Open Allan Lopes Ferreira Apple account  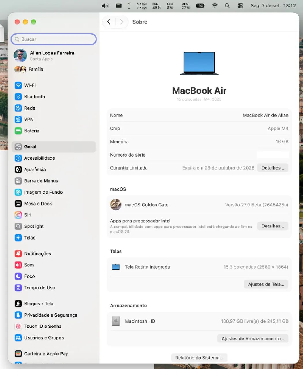pos(54,55)
